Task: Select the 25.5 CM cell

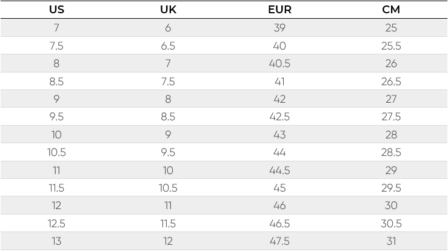Action: tap(391, 46)
